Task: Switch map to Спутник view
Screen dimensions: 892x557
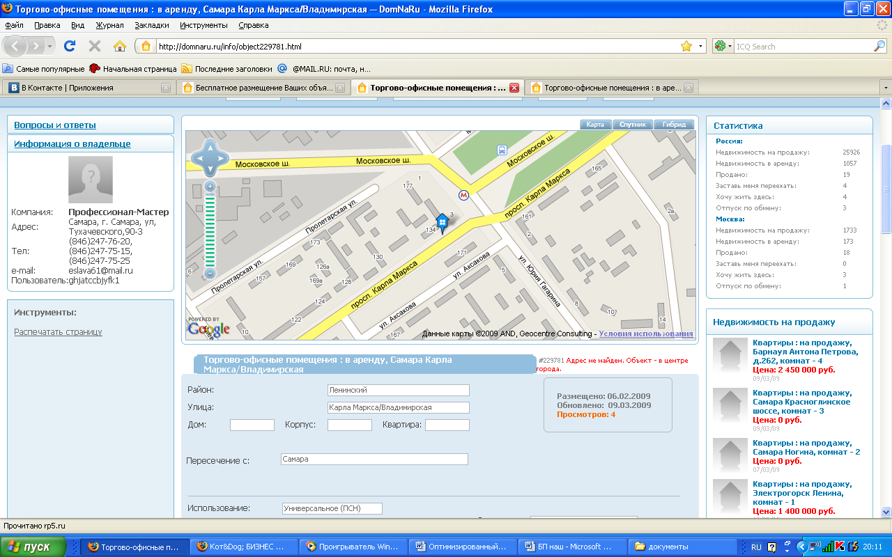Action: [633, 125]
